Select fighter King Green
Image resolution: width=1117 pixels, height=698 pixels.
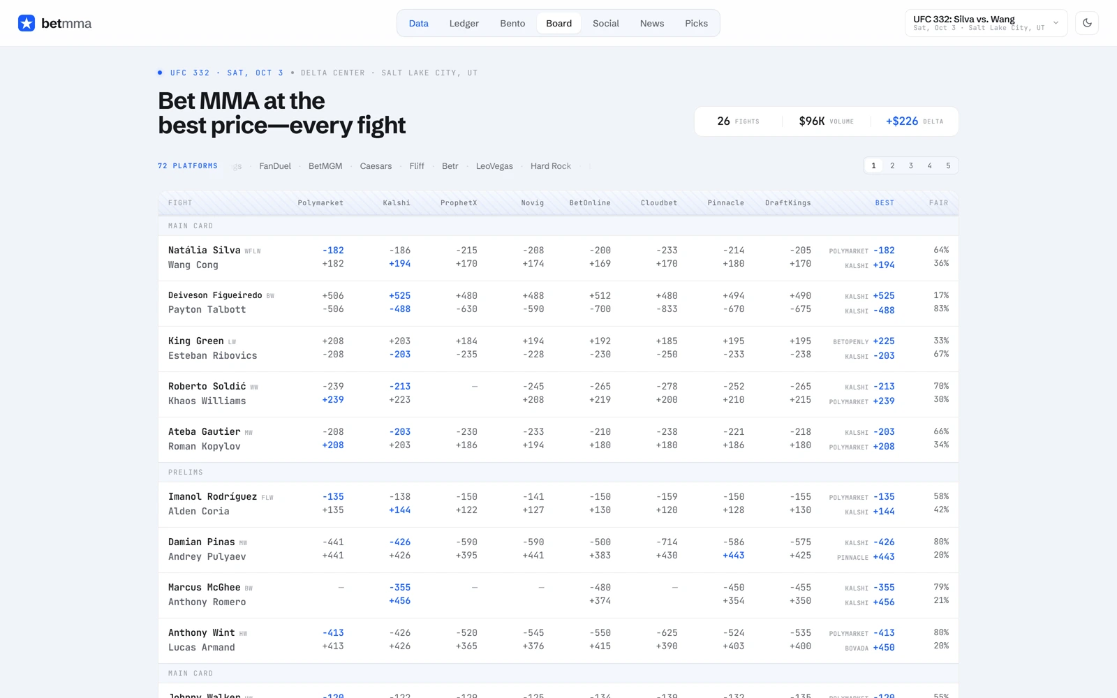[x=195, y=341]
